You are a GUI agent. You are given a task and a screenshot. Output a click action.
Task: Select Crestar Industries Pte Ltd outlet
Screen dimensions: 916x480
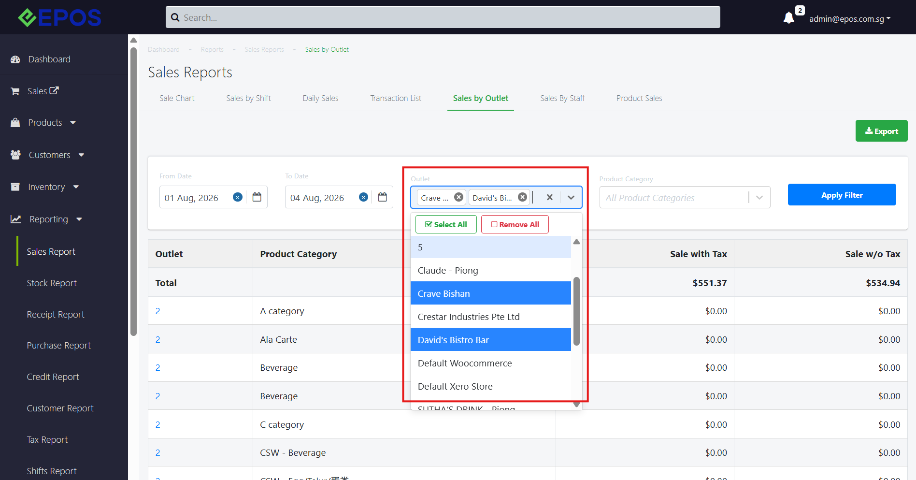(491, 317)
